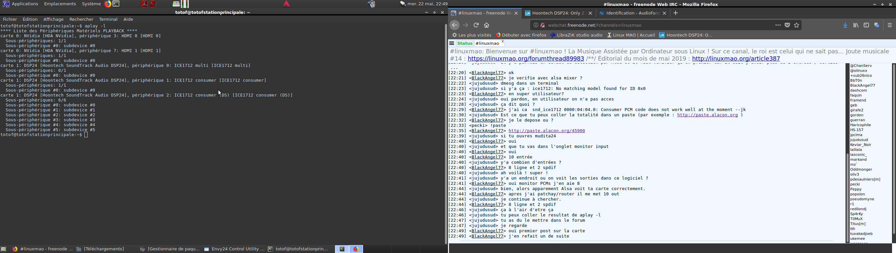Open the Linux MAO | Accueil bookmark

point(631,35)
